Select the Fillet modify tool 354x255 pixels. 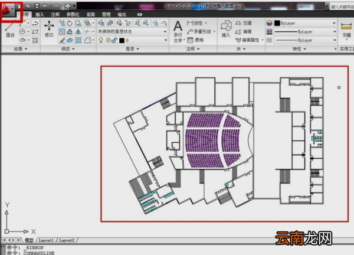coord(87,40)
